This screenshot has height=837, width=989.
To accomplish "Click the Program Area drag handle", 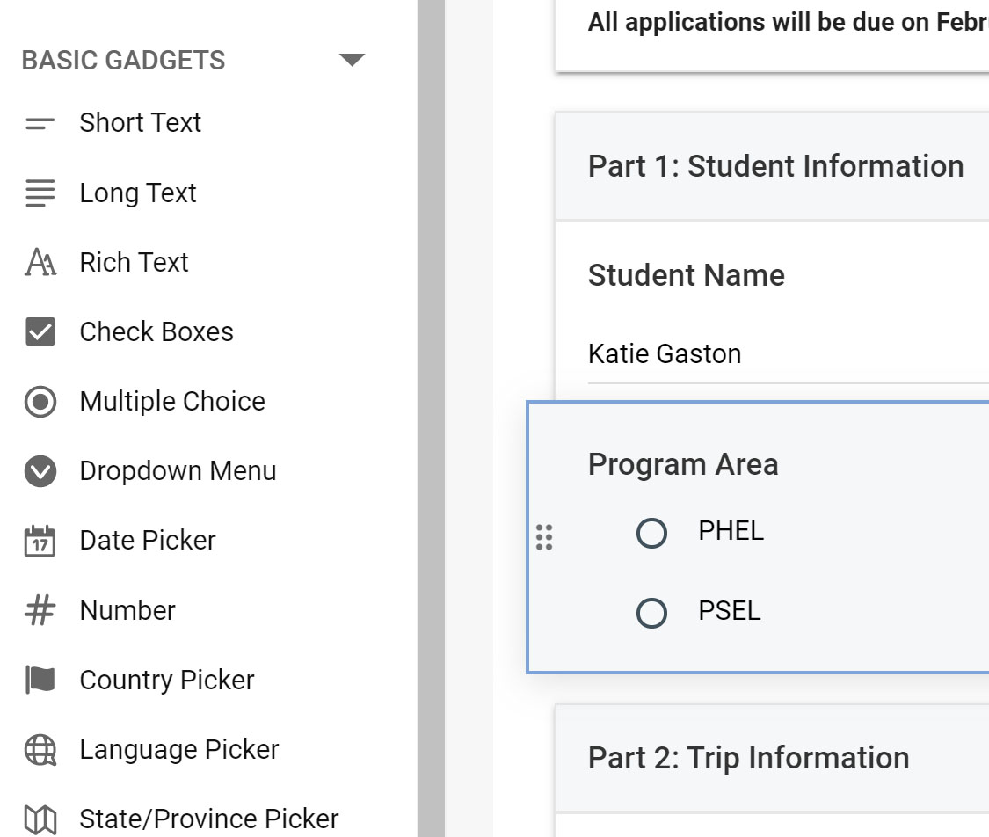I will point(544,537).
